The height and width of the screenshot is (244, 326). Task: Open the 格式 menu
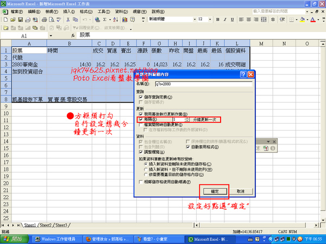86,11
